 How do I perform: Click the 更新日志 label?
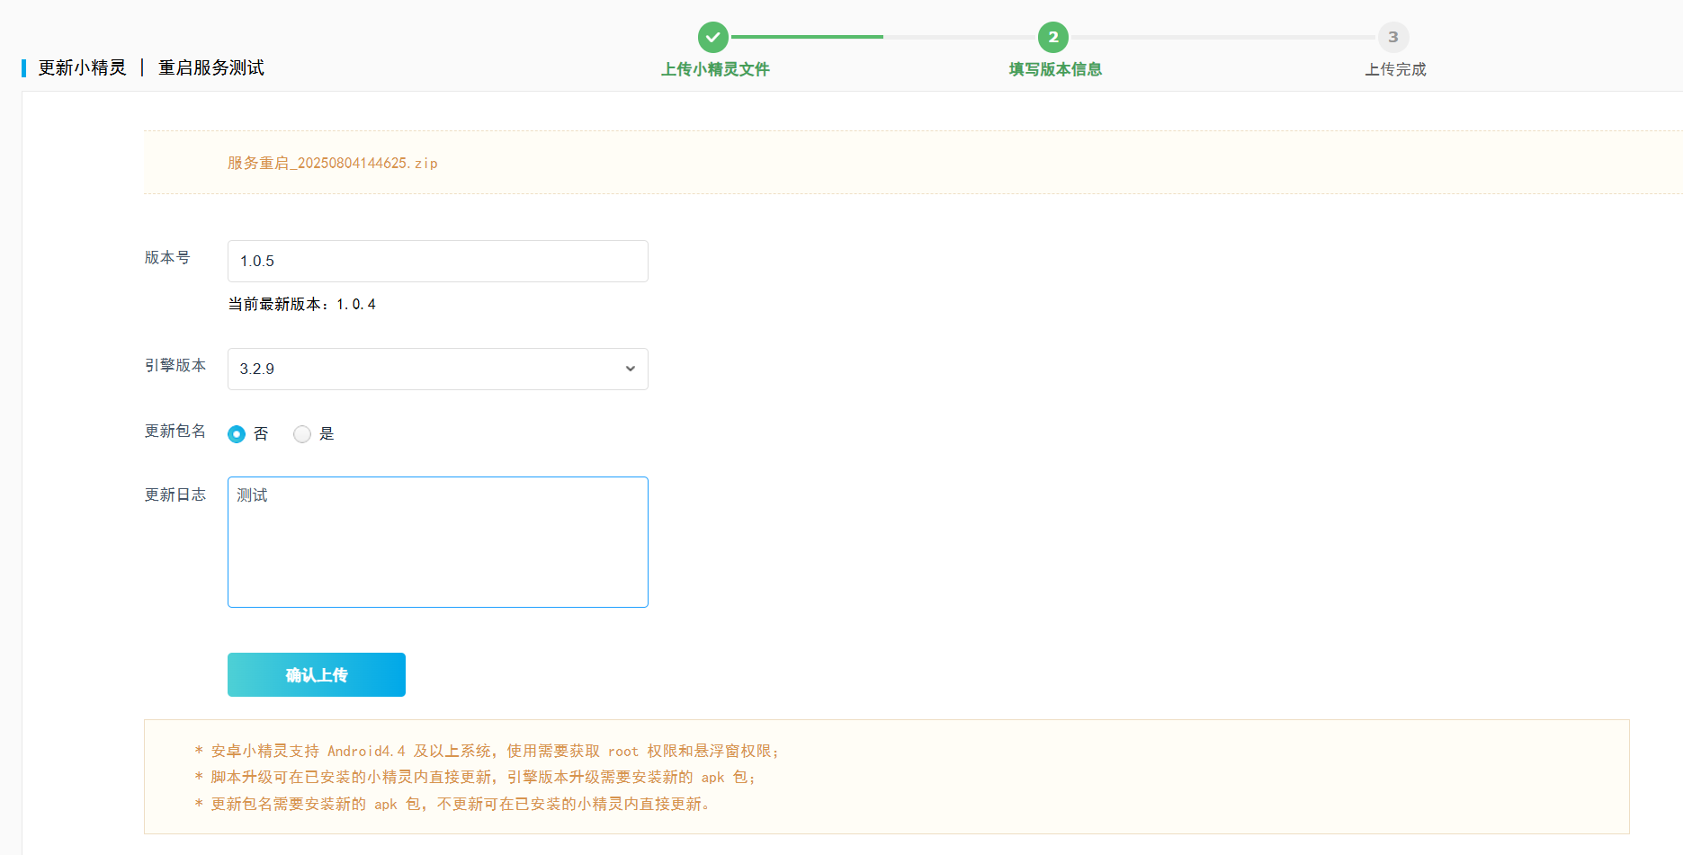click(x=175, y=495)
